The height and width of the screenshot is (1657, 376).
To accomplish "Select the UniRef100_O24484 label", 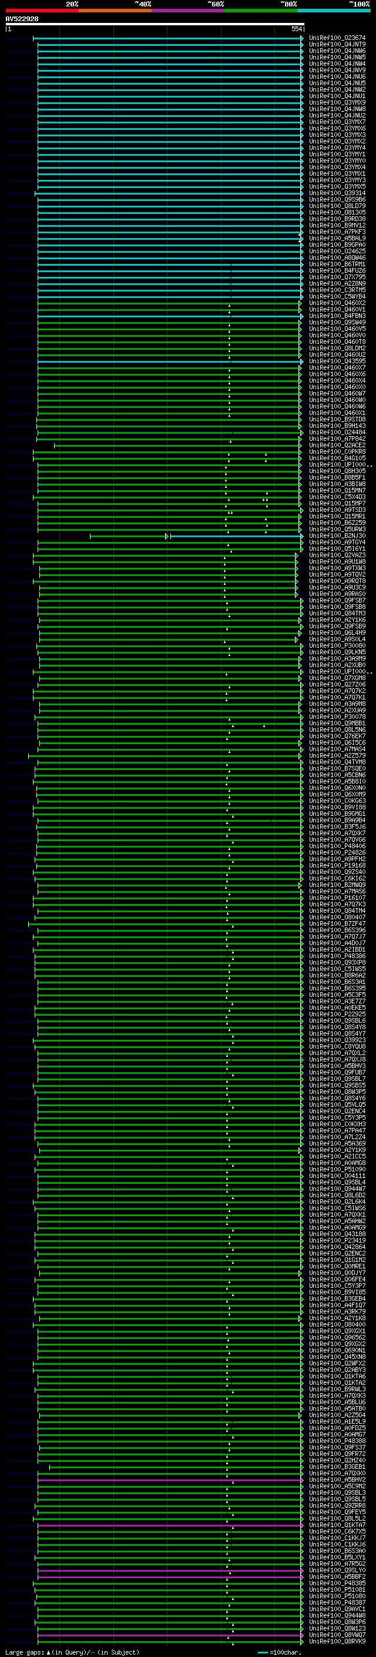I will pyautogui.click(x=337, y=432).
